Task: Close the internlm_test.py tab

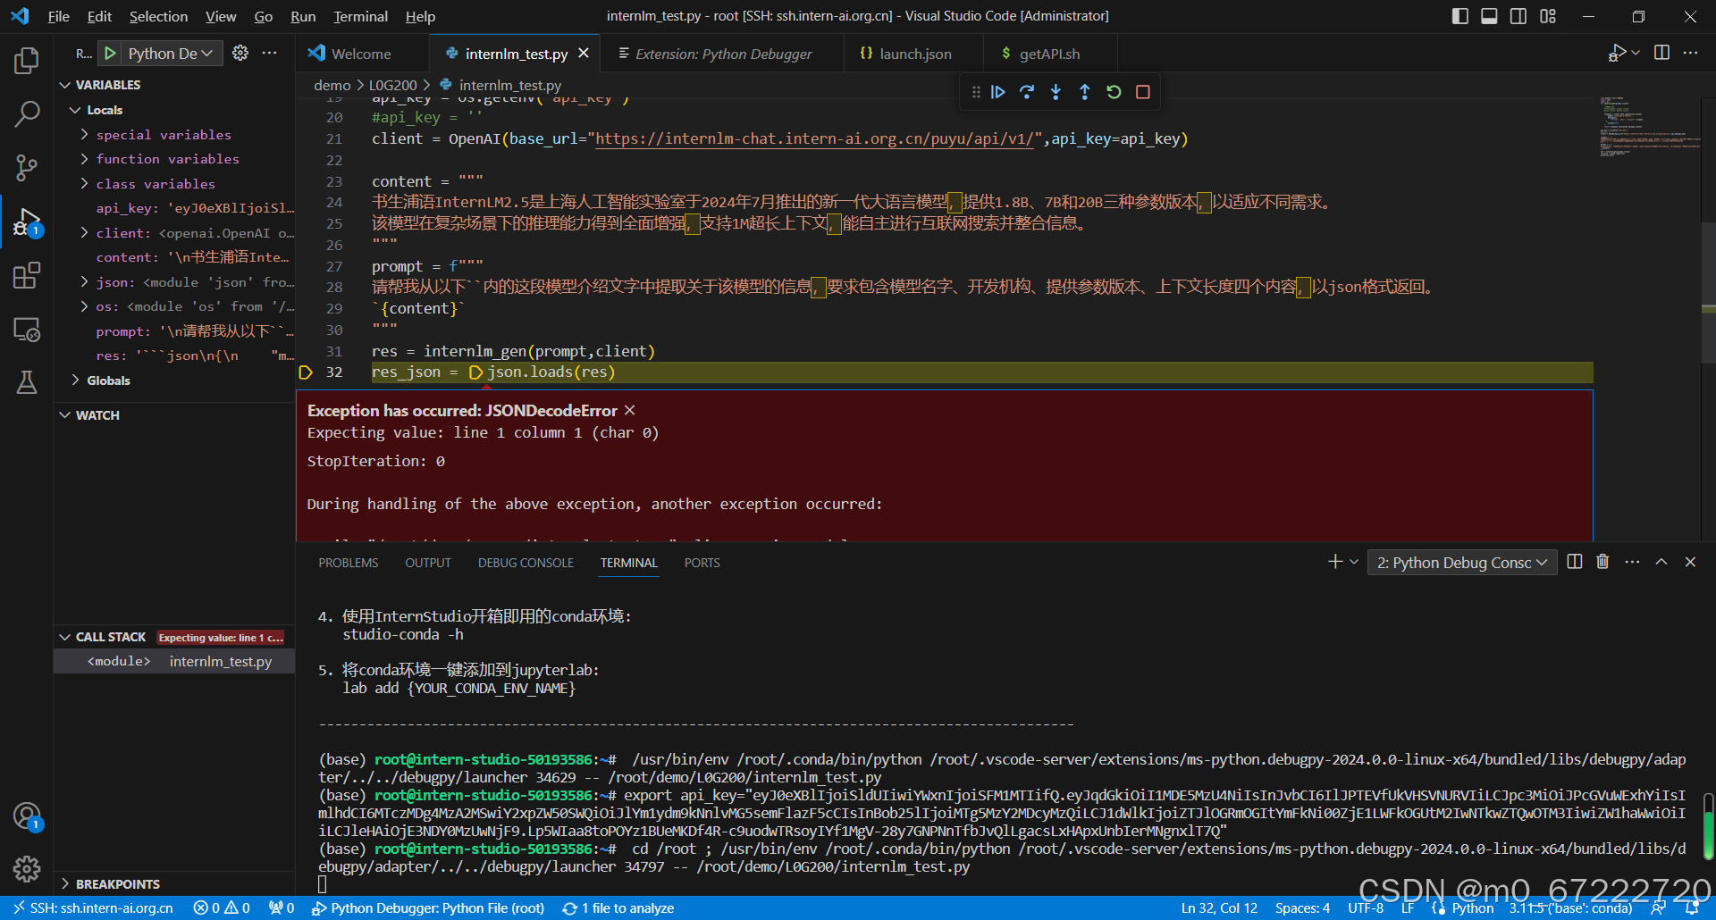Action: tap(584, 54)
